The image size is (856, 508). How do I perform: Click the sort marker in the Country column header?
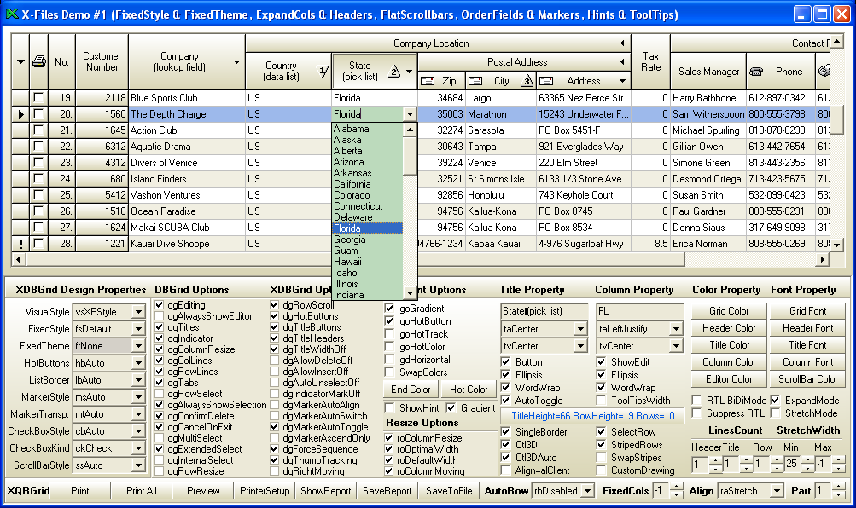click(x=323, y=72)
